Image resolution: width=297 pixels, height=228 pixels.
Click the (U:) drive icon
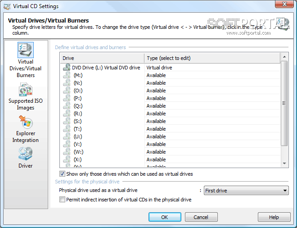67,137
